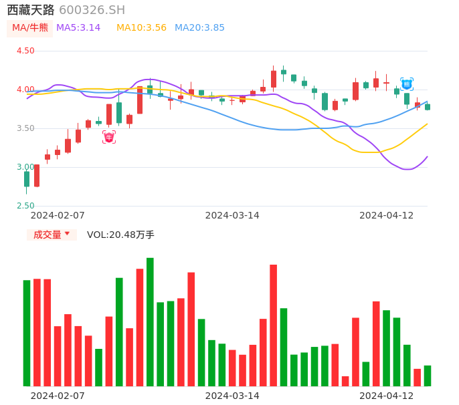The image size is (459, 405).
Task: Click the last green volume bar
Action: click(428, 376)
